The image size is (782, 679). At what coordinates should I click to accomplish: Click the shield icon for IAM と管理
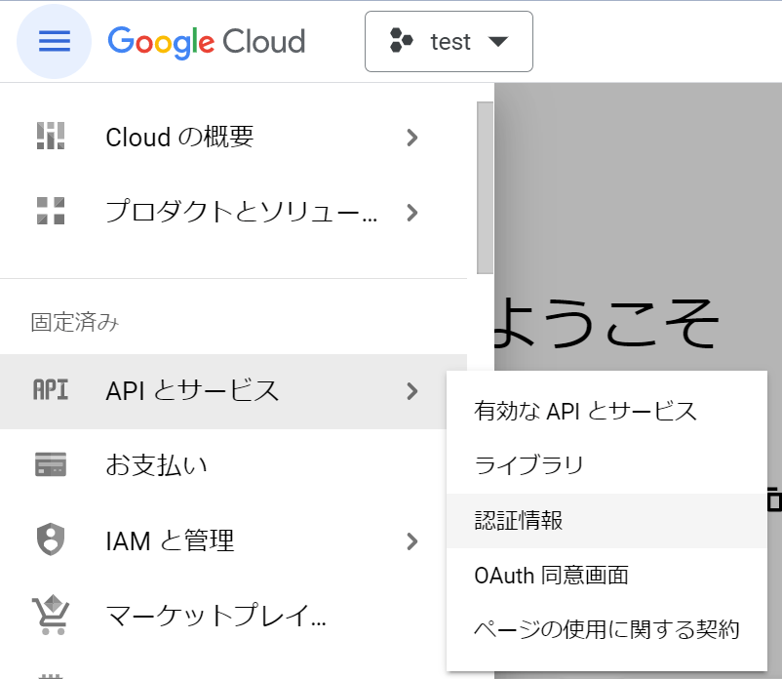coord(51,539)
